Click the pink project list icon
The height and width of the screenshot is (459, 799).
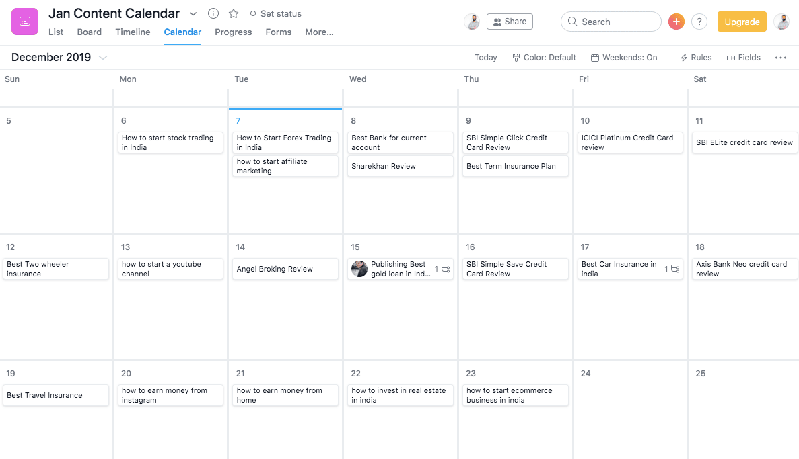[x=25, y=22]
